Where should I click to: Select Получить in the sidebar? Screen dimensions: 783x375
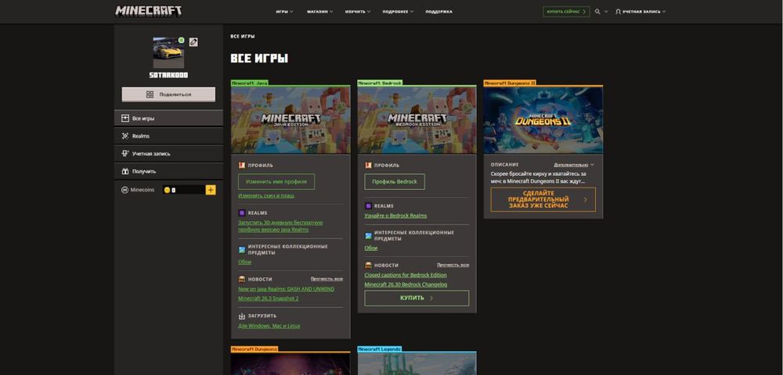point(169,171)
